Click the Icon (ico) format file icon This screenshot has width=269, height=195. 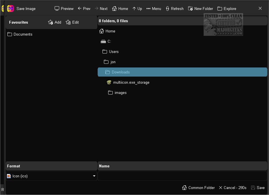[x=9, y=176]
